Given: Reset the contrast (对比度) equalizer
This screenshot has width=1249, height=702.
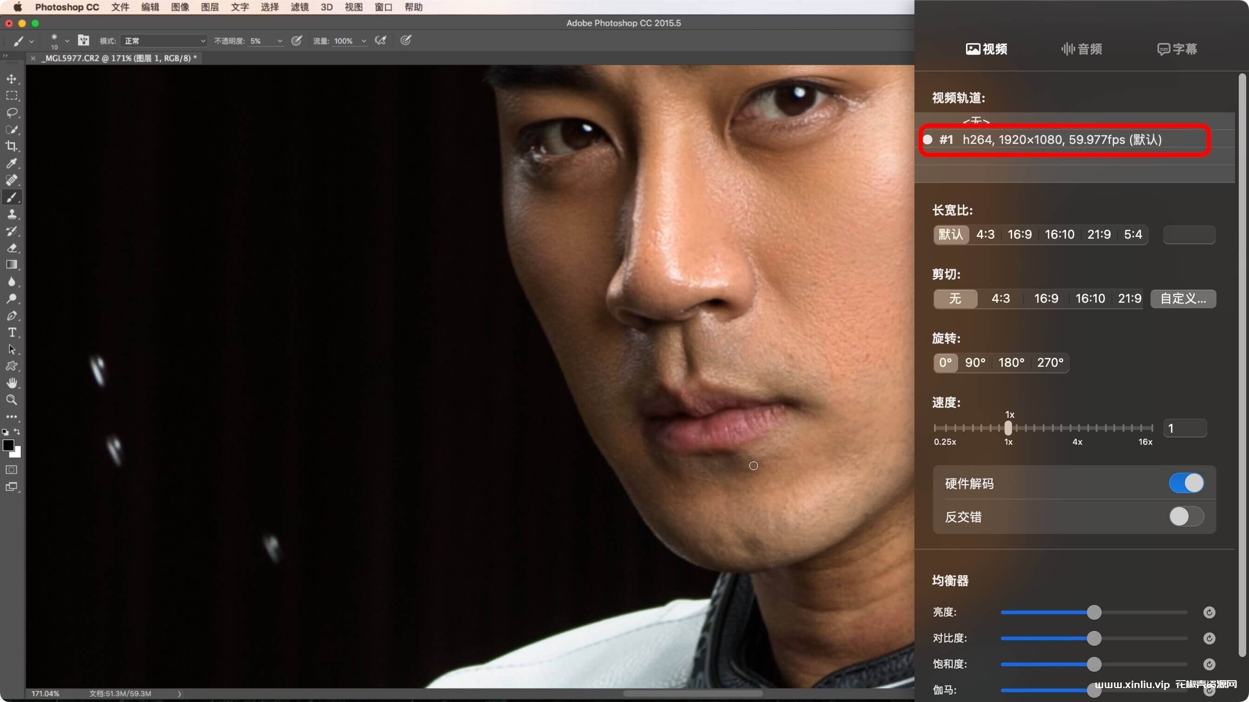Looking at the screenshot, I should (x=1209, y=638).
